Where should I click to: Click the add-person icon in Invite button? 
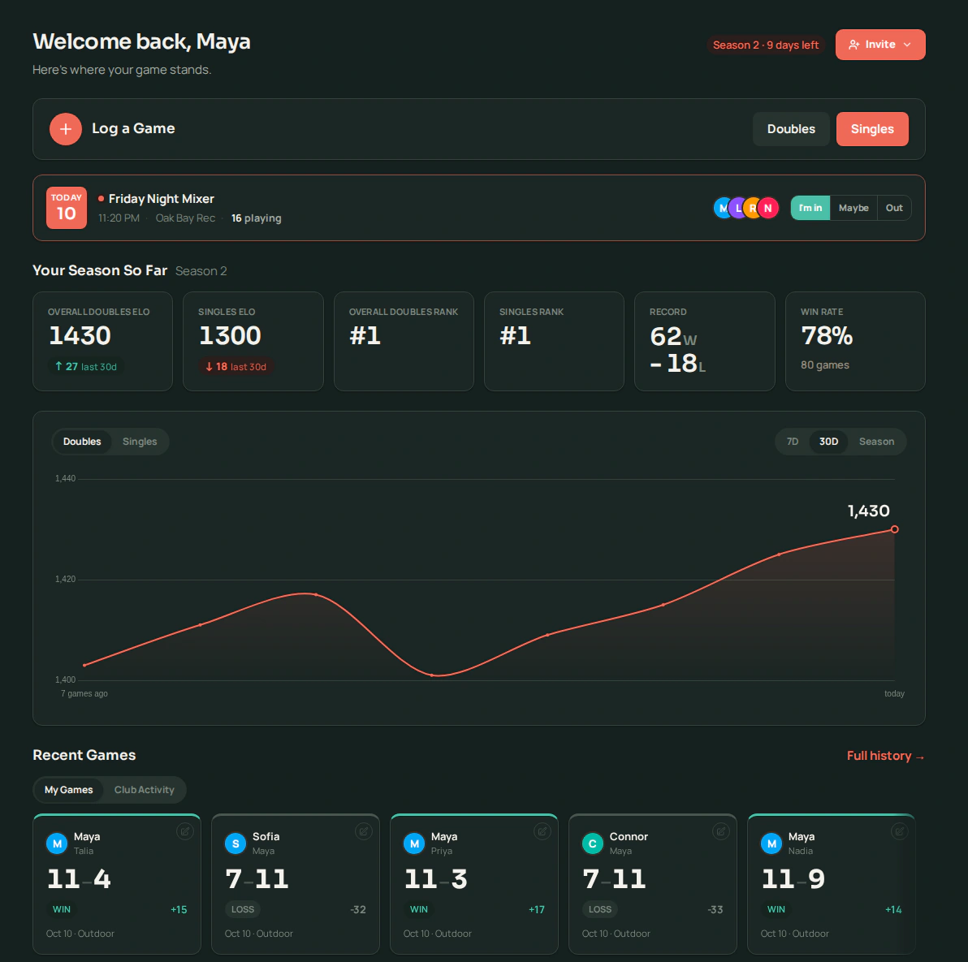coord(853,45)
